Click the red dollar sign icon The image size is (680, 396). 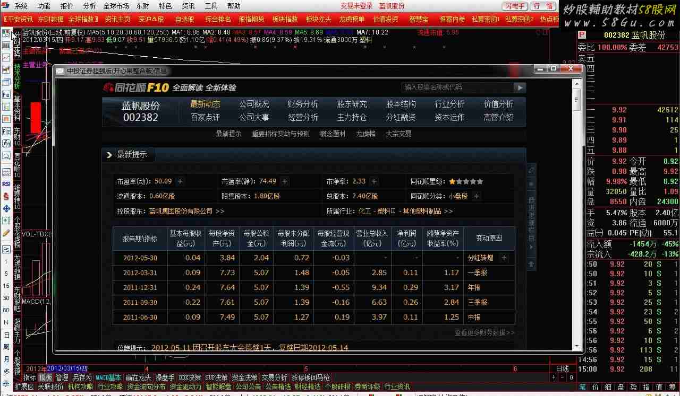click(x=6, y=196)
